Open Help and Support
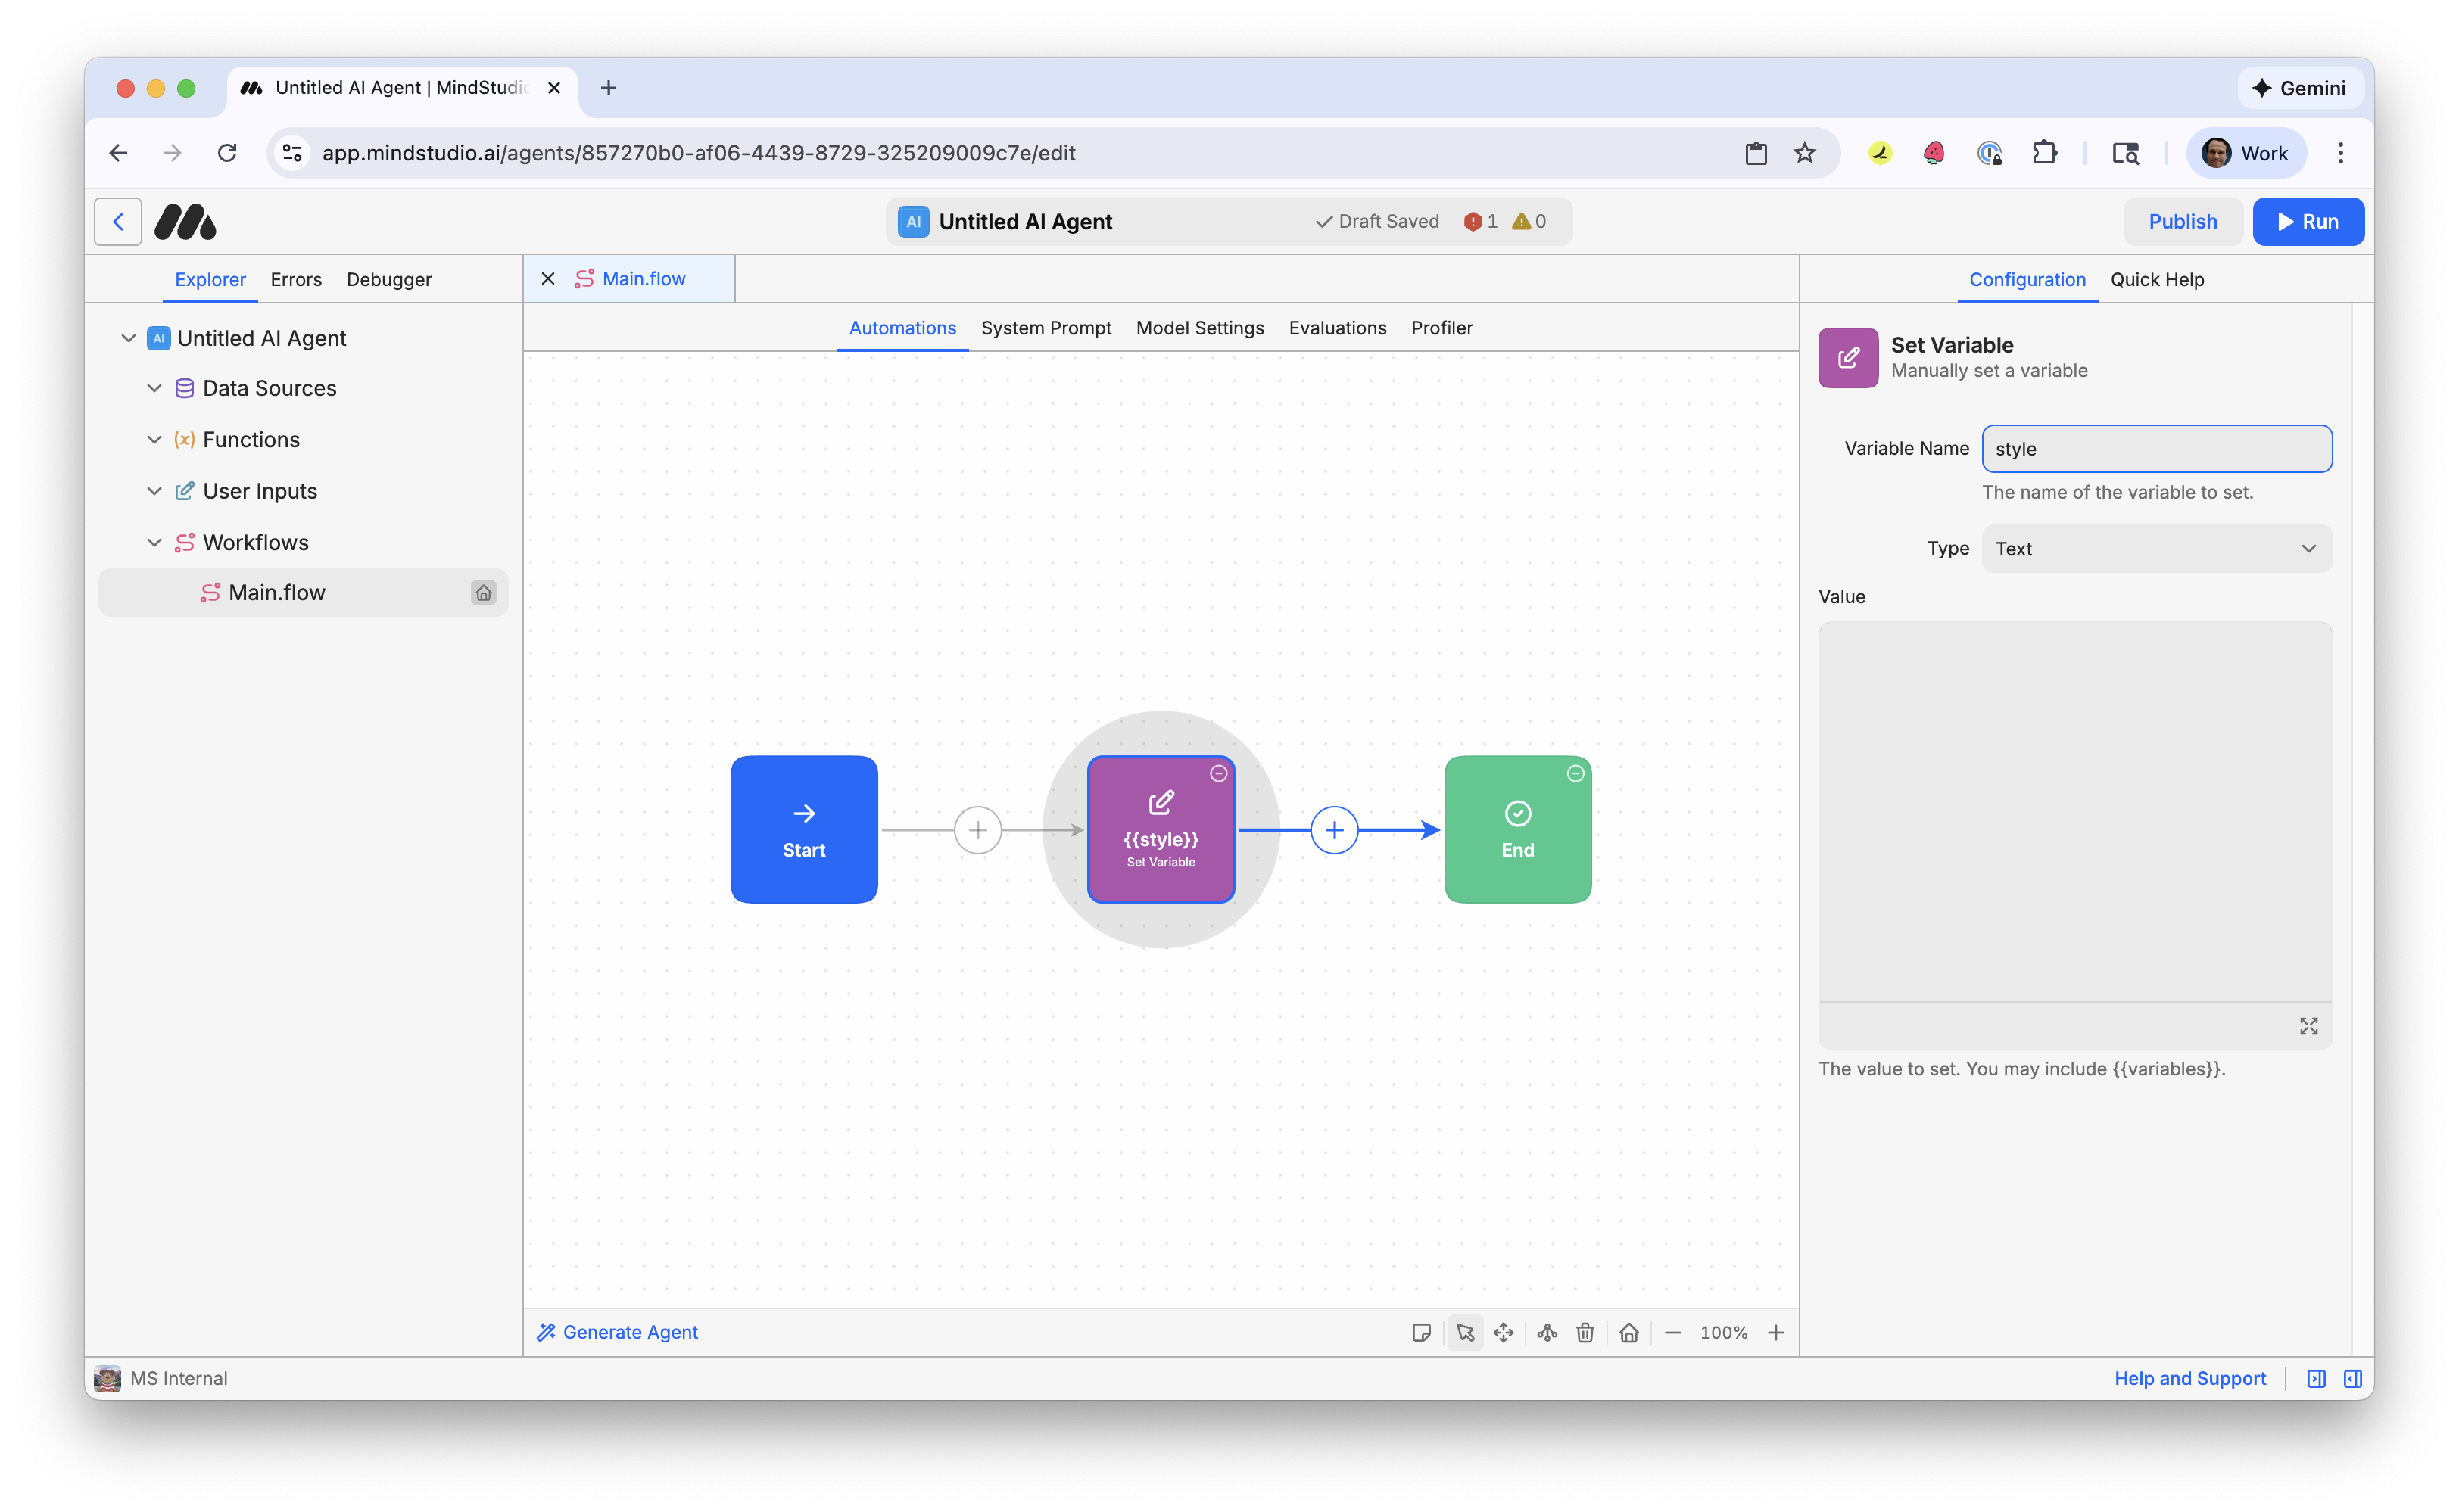This screenshot has height=1512, width=2459. tap(2190, 1378)
